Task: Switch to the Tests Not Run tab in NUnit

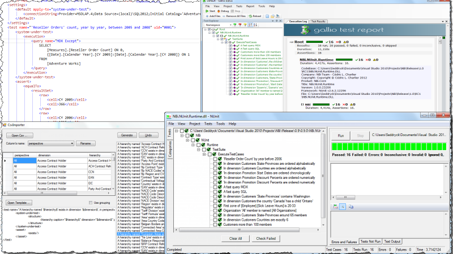Action: pyautogui.click(x=370, y=242)
